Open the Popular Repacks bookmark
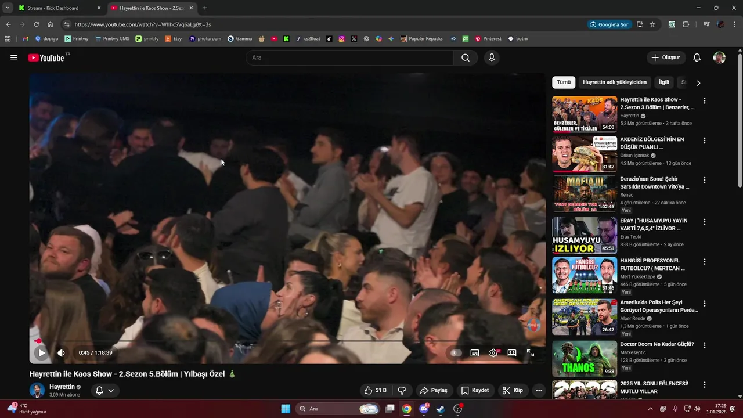The height and width of the screenshot is (418, 743). (421, 39)
